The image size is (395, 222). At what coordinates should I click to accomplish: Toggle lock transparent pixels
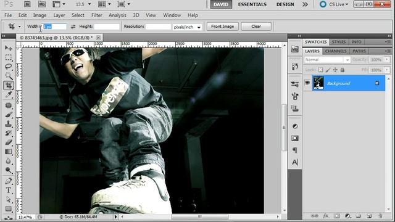(x=320, y=70)
